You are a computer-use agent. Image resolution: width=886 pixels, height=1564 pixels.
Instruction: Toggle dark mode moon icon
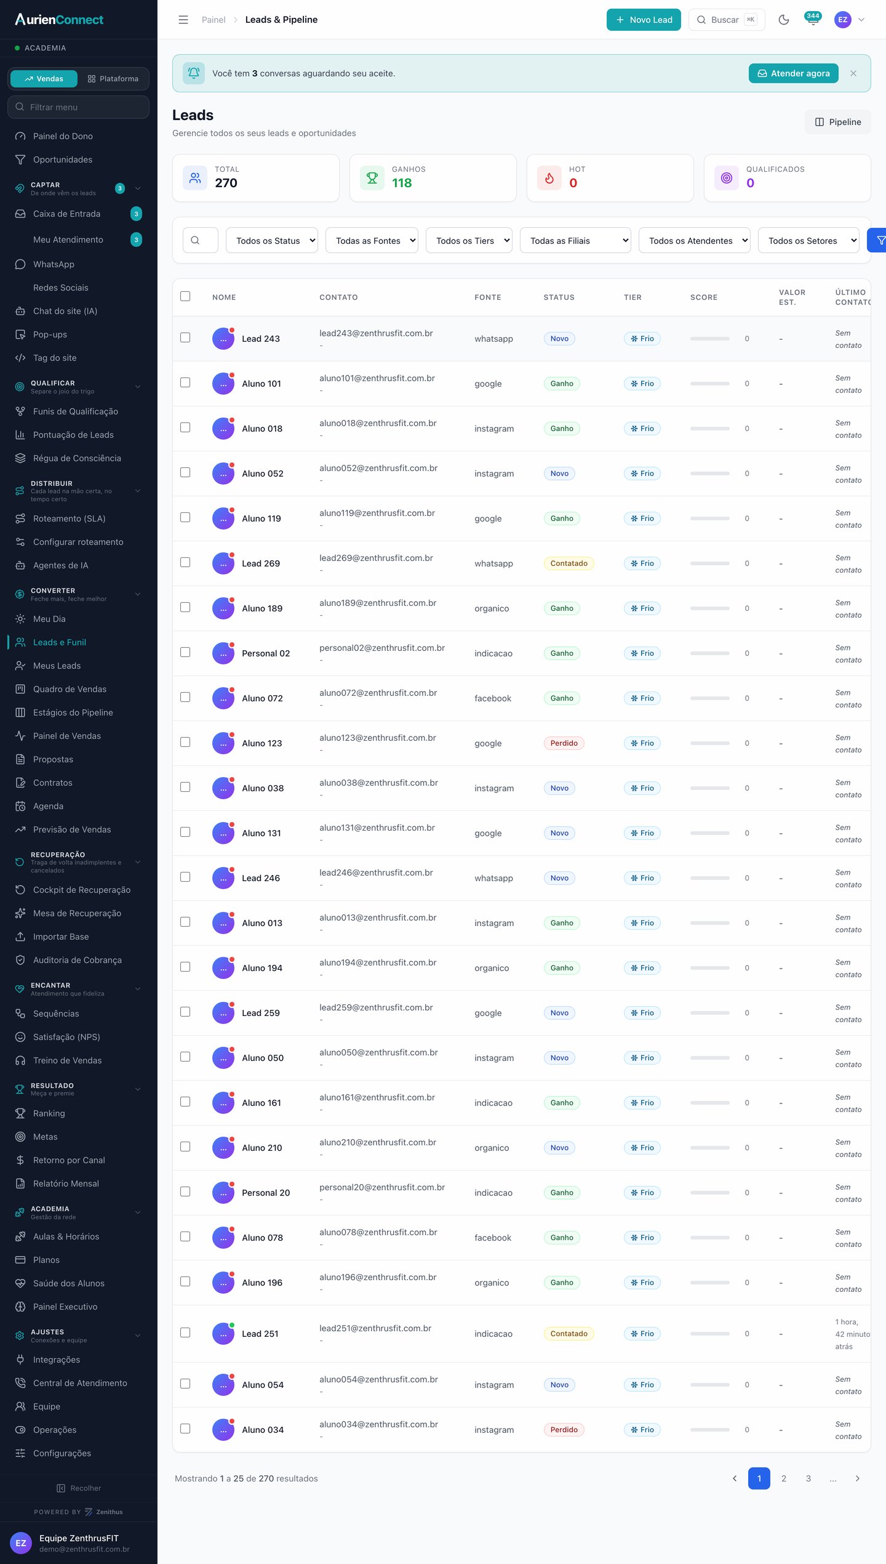(783, 20)
